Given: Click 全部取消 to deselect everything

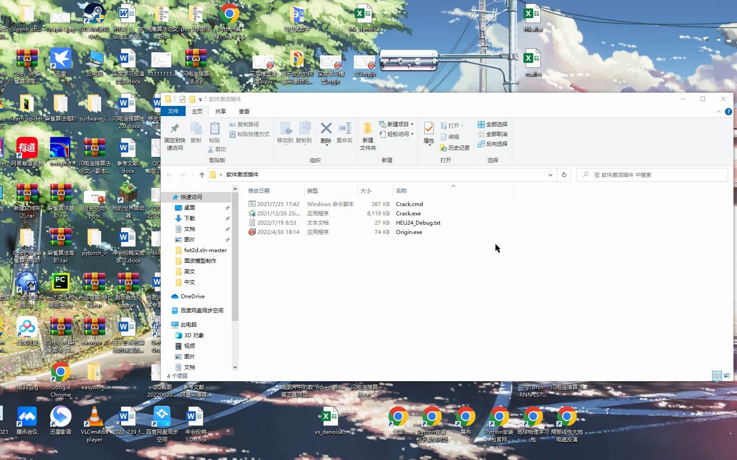Looking at the screenshot, I should tap(492, 134).
